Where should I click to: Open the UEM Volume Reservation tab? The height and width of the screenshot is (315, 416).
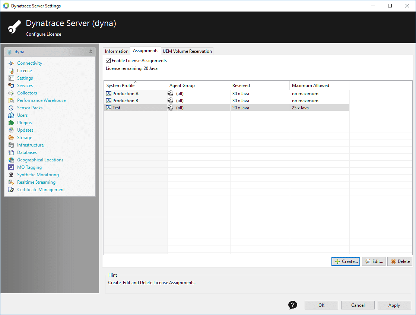pyautogui.click(x=187, y=51)
